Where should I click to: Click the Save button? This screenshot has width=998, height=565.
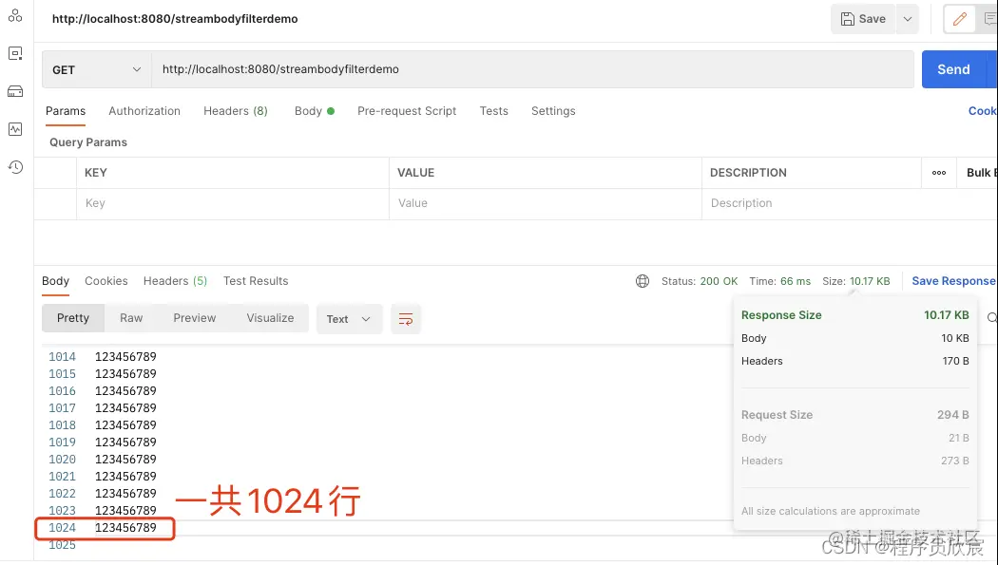coord(863,19)
